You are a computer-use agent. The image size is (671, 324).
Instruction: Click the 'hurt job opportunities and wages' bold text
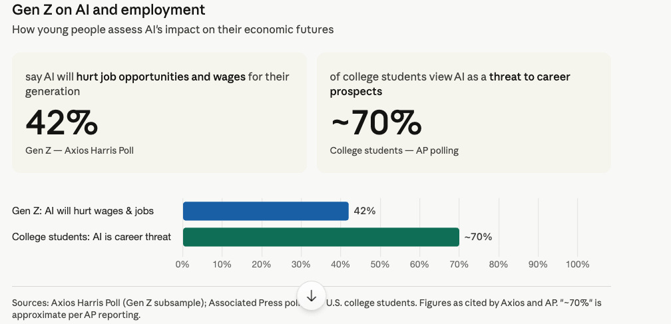[161, 77]
